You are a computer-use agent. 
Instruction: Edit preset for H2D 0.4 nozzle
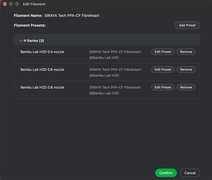(x=163, y=52)
